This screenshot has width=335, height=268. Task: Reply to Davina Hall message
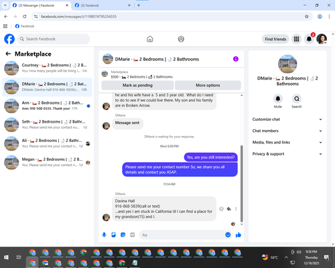coord(228,209)
